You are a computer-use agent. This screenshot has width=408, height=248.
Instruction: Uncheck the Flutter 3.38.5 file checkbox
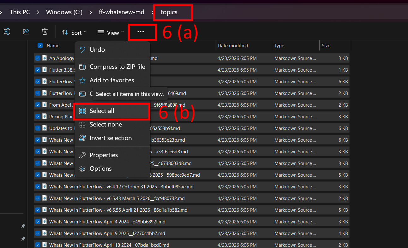click(38, 70)
